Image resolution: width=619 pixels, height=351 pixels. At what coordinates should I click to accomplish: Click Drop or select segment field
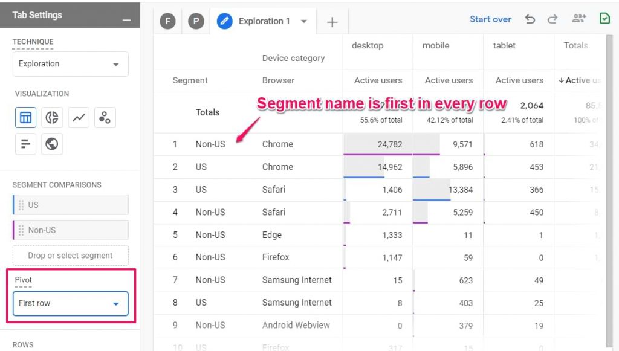coord(70,255)
